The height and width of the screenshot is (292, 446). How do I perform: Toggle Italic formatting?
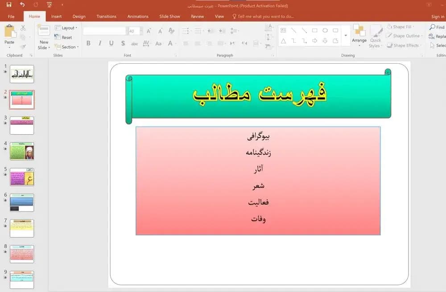pos(99,43)
